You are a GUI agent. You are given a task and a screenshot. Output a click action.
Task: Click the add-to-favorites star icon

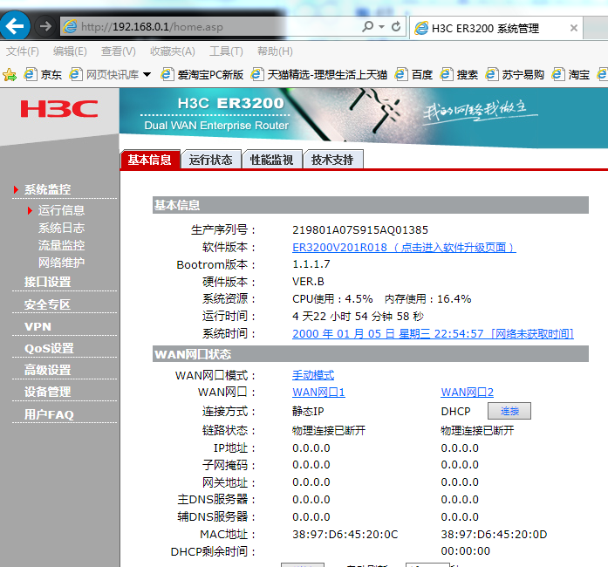click(x=10, y=74)
